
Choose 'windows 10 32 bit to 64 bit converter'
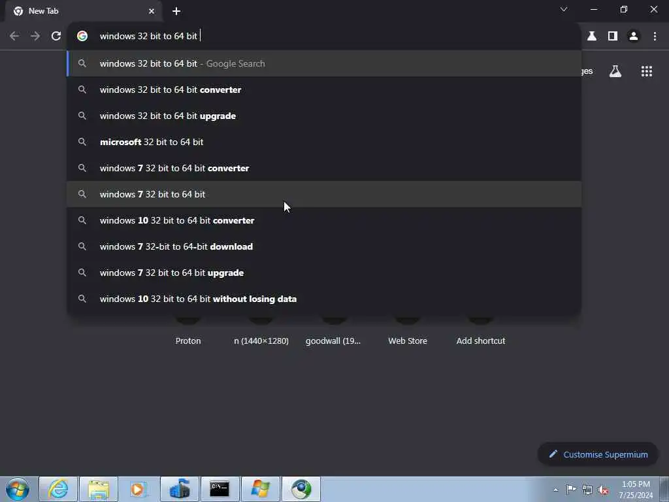coord(324,221)
